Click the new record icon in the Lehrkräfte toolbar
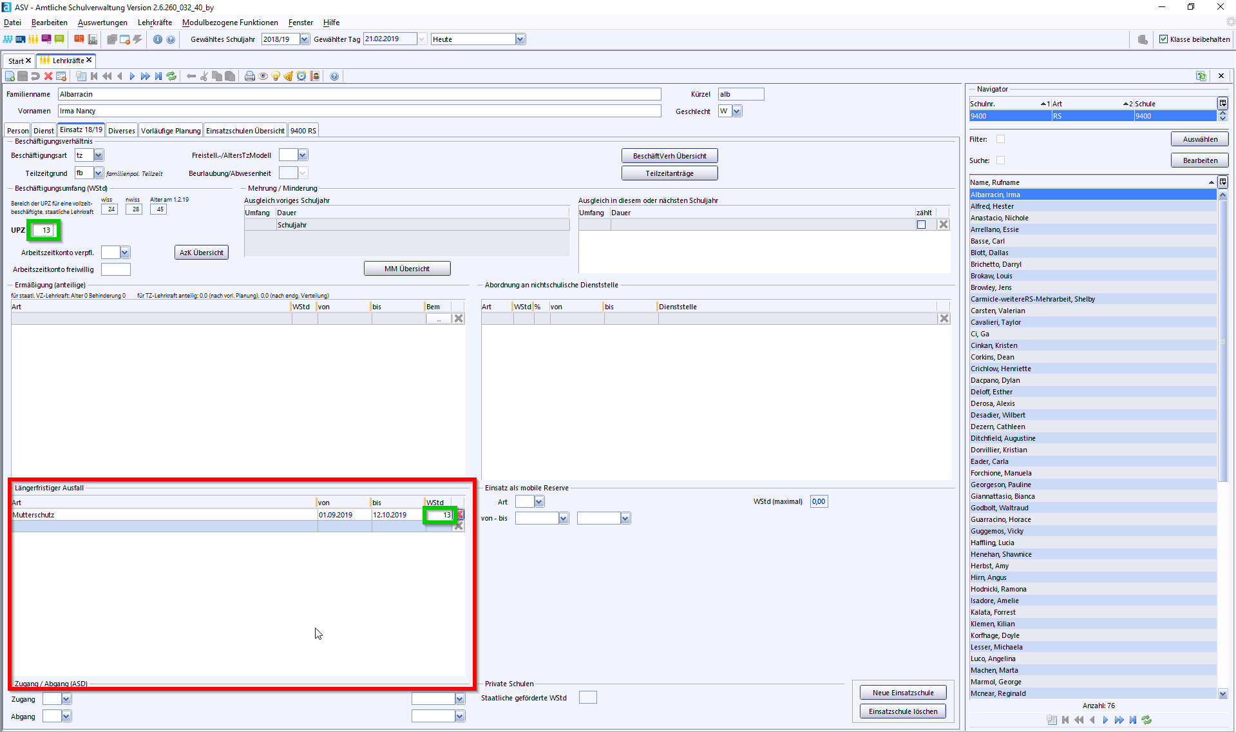The width and height of the screenshot is (1236, 732). click(10, 76)
